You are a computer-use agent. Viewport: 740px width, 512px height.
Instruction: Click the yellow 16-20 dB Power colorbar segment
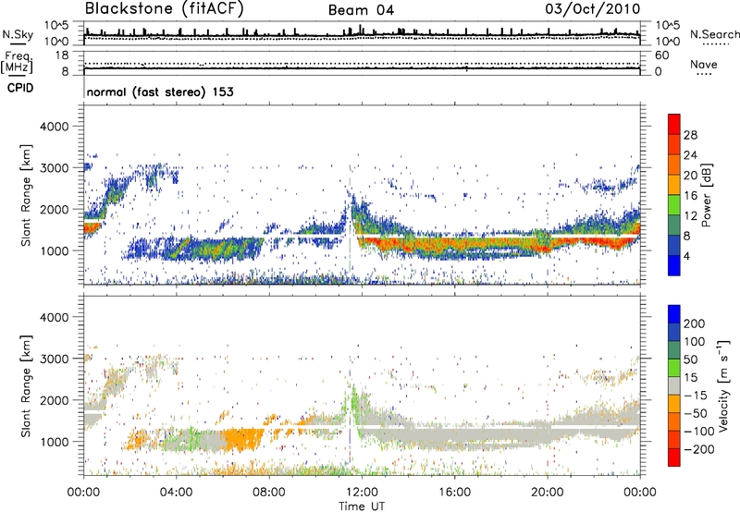674,185
